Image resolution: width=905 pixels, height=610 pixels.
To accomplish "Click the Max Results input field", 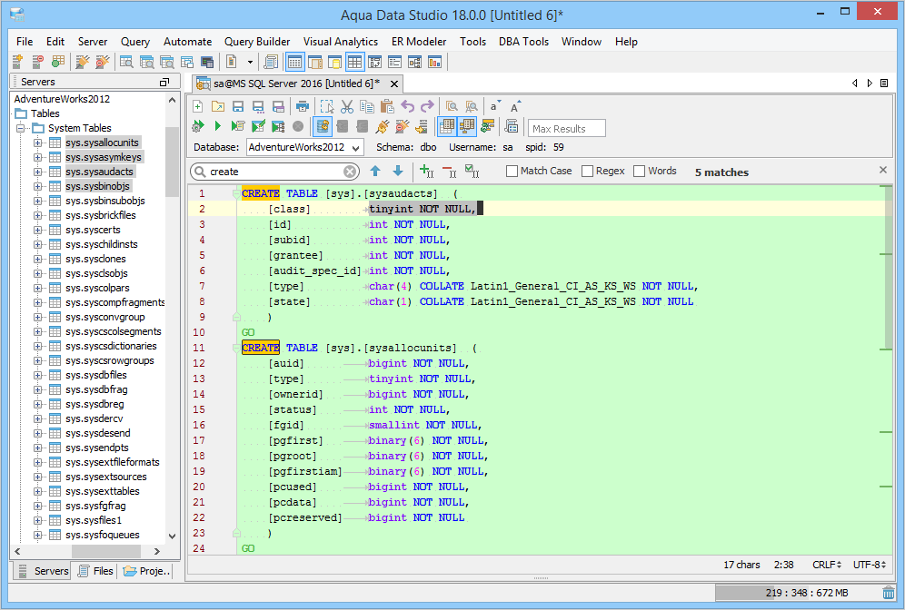I will pos(566,129).
